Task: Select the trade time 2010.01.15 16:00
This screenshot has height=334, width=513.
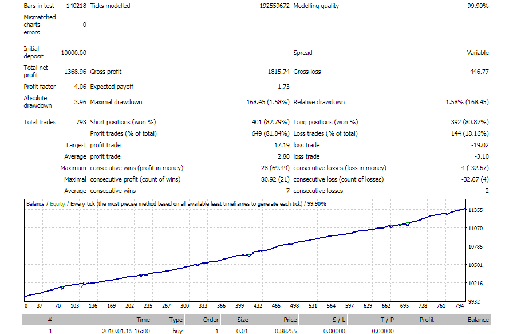Action: [126, 331]
